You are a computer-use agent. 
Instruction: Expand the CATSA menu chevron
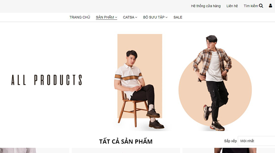coord(136,17)
